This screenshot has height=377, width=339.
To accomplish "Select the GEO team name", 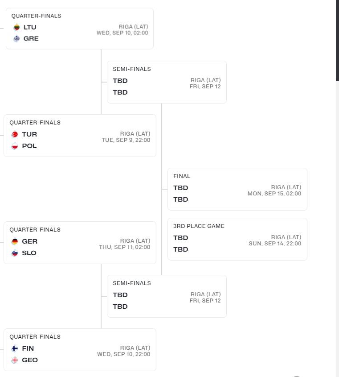I will (x=30, y=360).
